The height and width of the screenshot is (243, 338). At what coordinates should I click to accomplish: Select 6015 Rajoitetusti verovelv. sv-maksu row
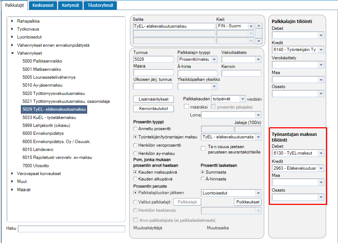(x=57, y=157)
